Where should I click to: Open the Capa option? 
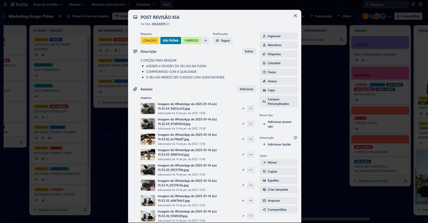278,90
